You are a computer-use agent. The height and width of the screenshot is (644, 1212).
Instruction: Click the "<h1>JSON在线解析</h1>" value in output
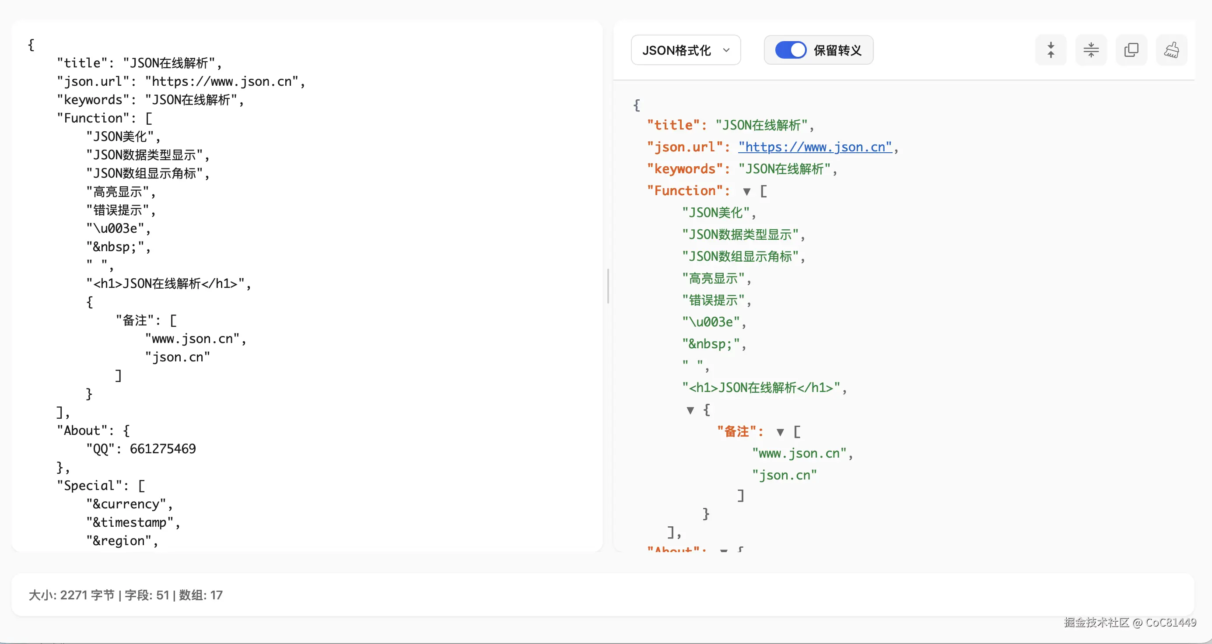click(761, 388)
